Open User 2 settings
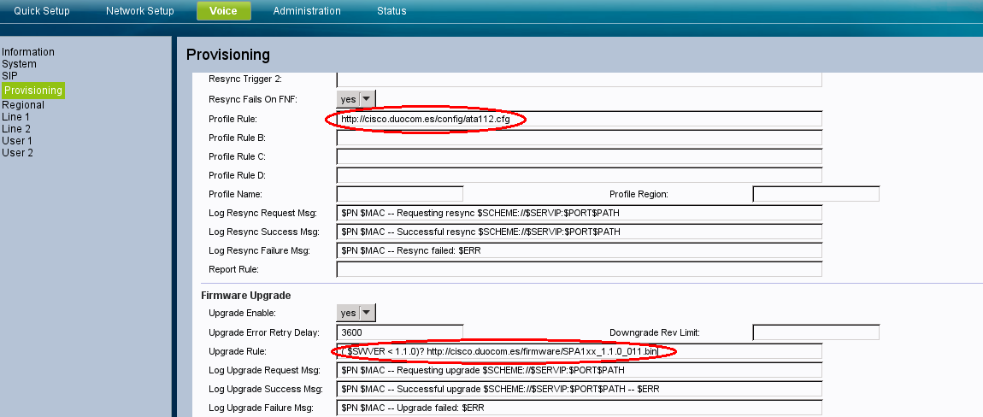 click(x=17, y=153)
